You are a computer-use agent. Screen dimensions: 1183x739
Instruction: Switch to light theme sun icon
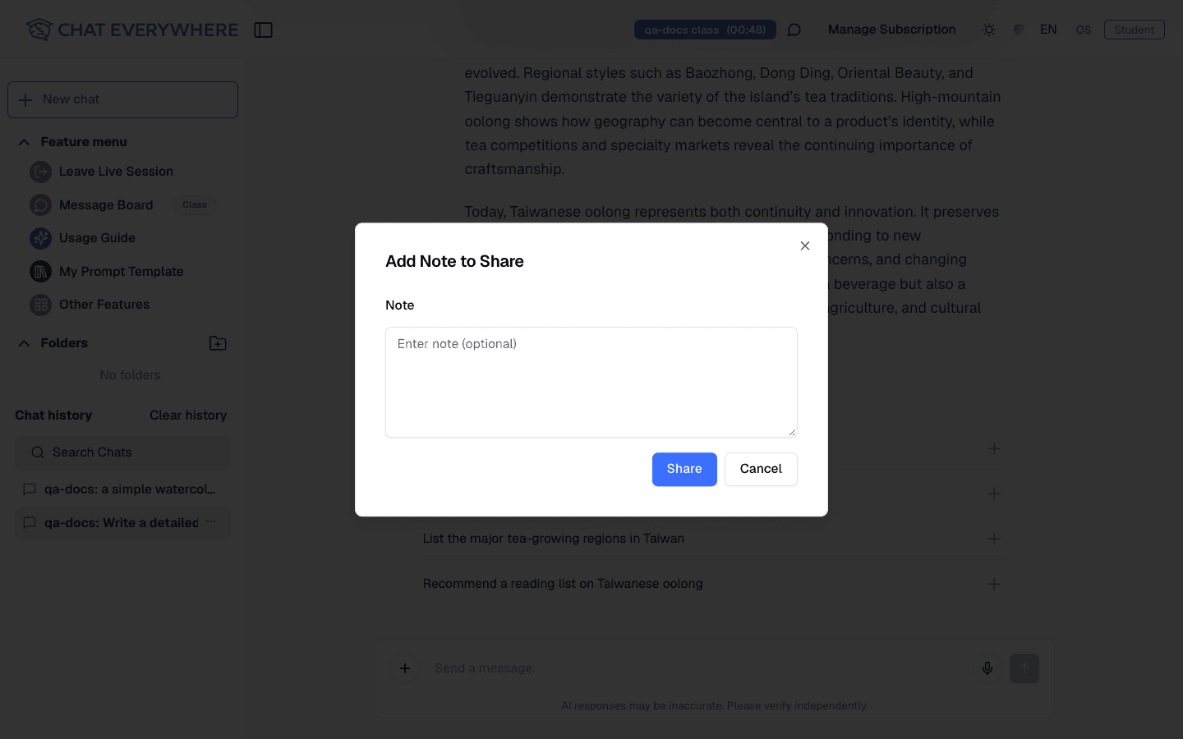[989, 30]
